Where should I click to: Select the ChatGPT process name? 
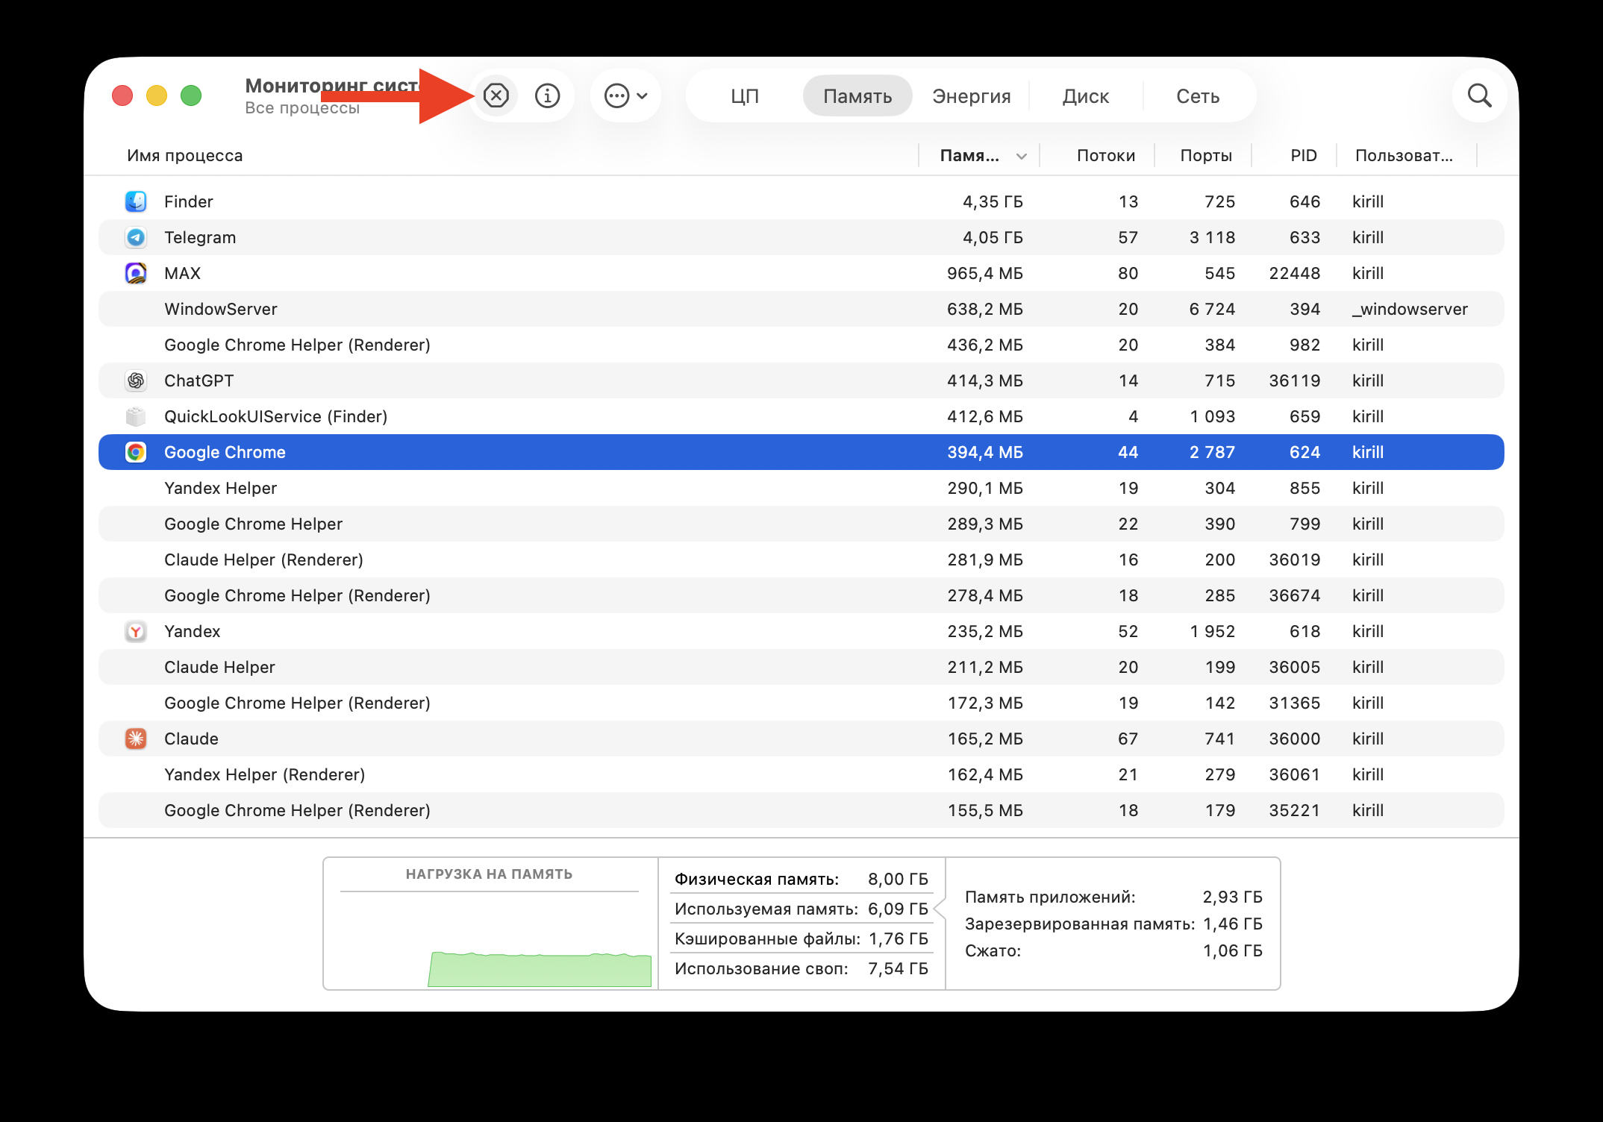199,380
